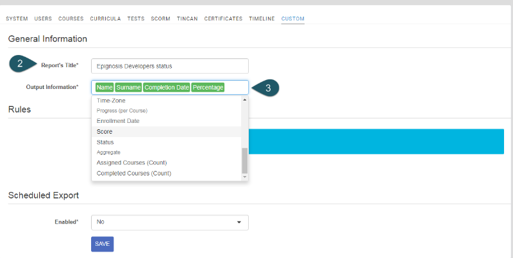Go to the TIMELINE tab
This screenshot has width=513, height=258.
[262, 19]
